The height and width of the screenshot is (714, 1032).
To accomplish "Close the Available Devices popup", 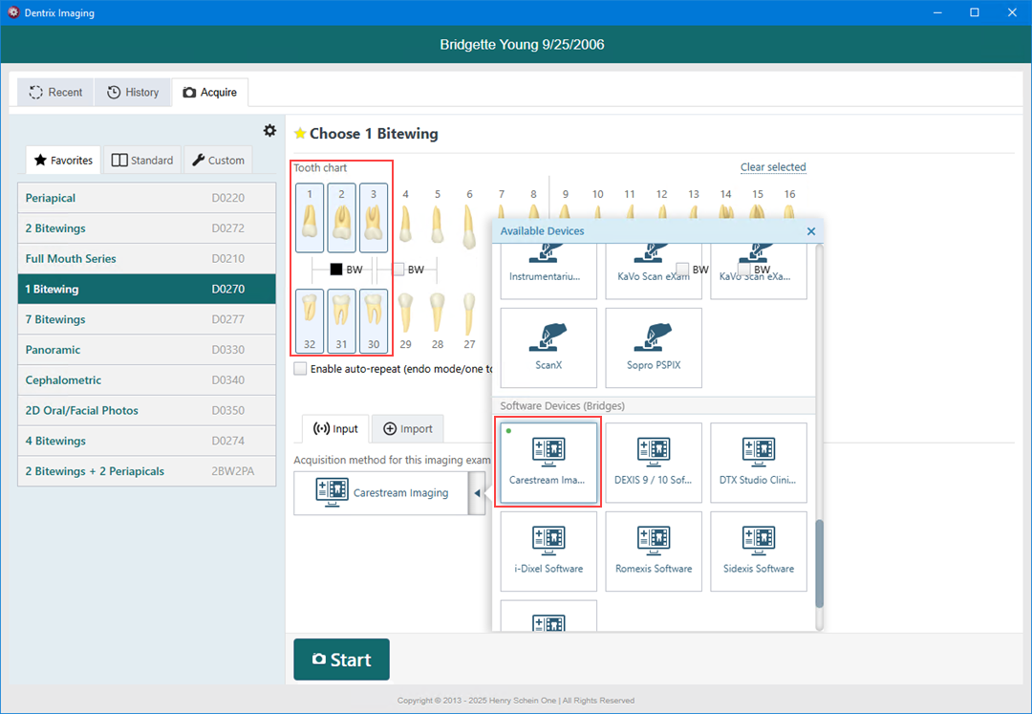I will [810, 231].
